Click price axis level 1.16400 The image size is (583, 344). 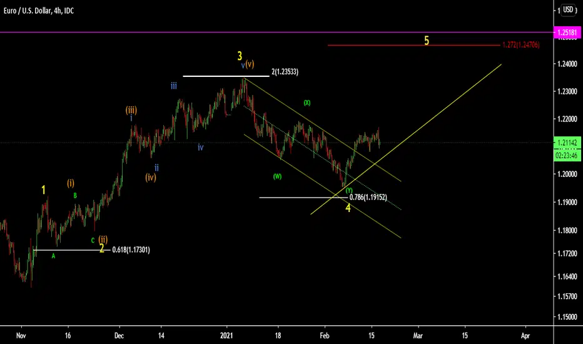567,276
